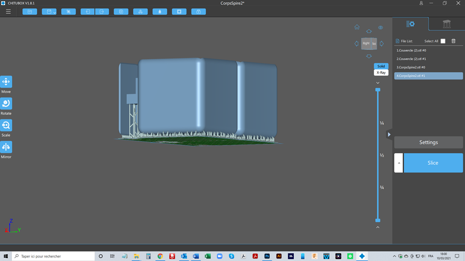Click the eye perspective view icon
Screen dimensions: 465x261
380,28
